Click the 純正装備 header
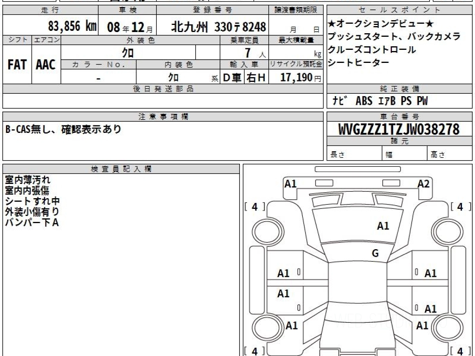Image resolution: width=475 pixels, height=356 pixels. point(400,89)
